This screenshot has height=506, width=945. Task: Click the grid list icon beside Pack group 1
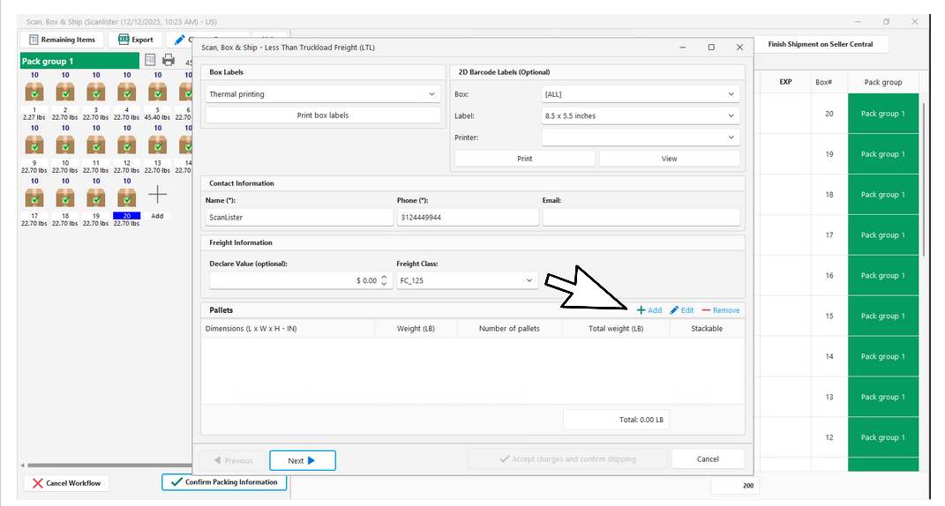[150, 60]
